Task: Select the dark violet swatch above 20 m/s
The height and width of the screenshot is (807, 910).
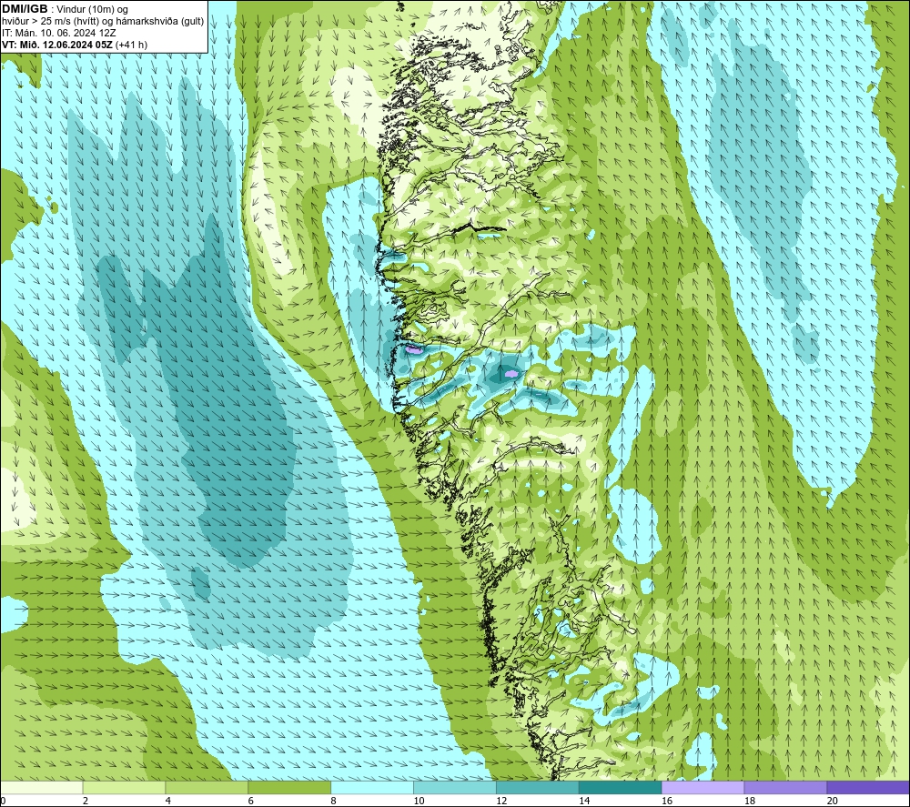Action: (868, 787)
